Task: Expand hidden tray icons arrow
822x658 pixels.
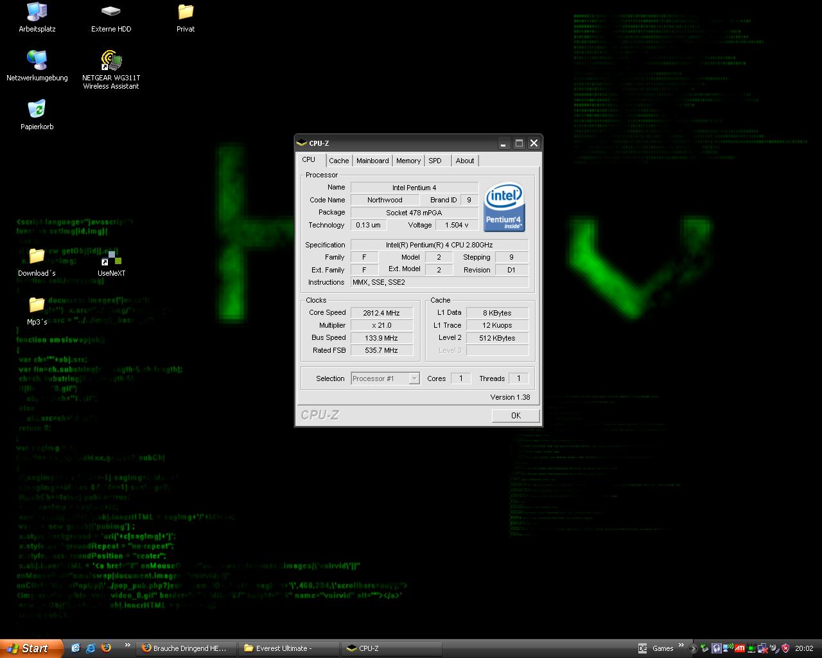Action: 693,648
